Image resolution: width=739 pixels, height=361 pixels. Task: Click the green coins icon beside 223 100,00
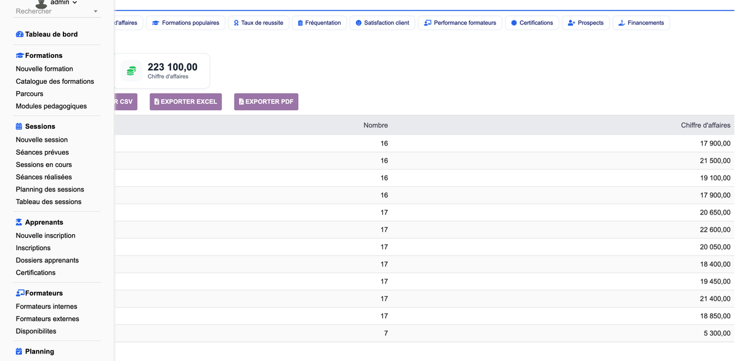(131, 71)
